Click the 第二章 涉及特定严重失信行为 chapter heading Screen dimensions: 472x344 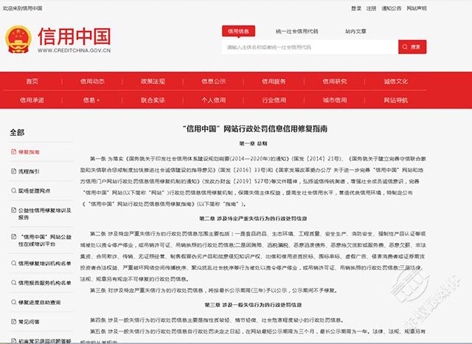[253, 219]
